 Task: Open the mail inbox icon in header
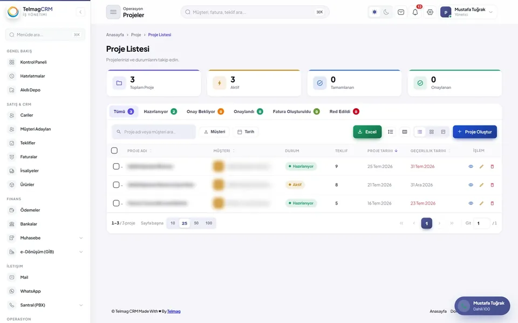pyautogui.click(x=401, y=12)
